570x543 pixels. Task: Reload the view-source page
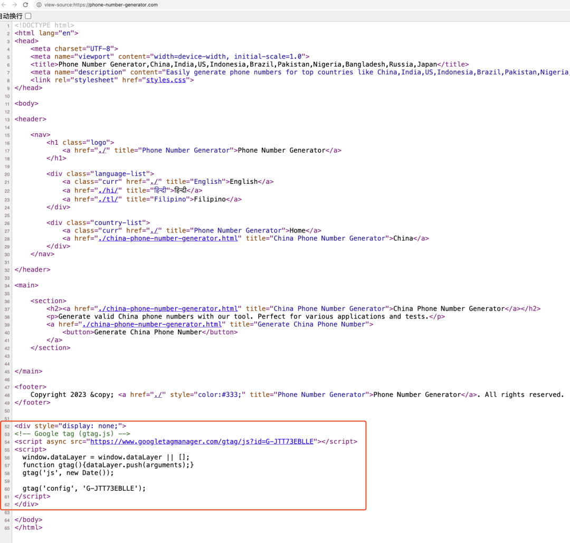pyautogui.click(x=26, y=5)
